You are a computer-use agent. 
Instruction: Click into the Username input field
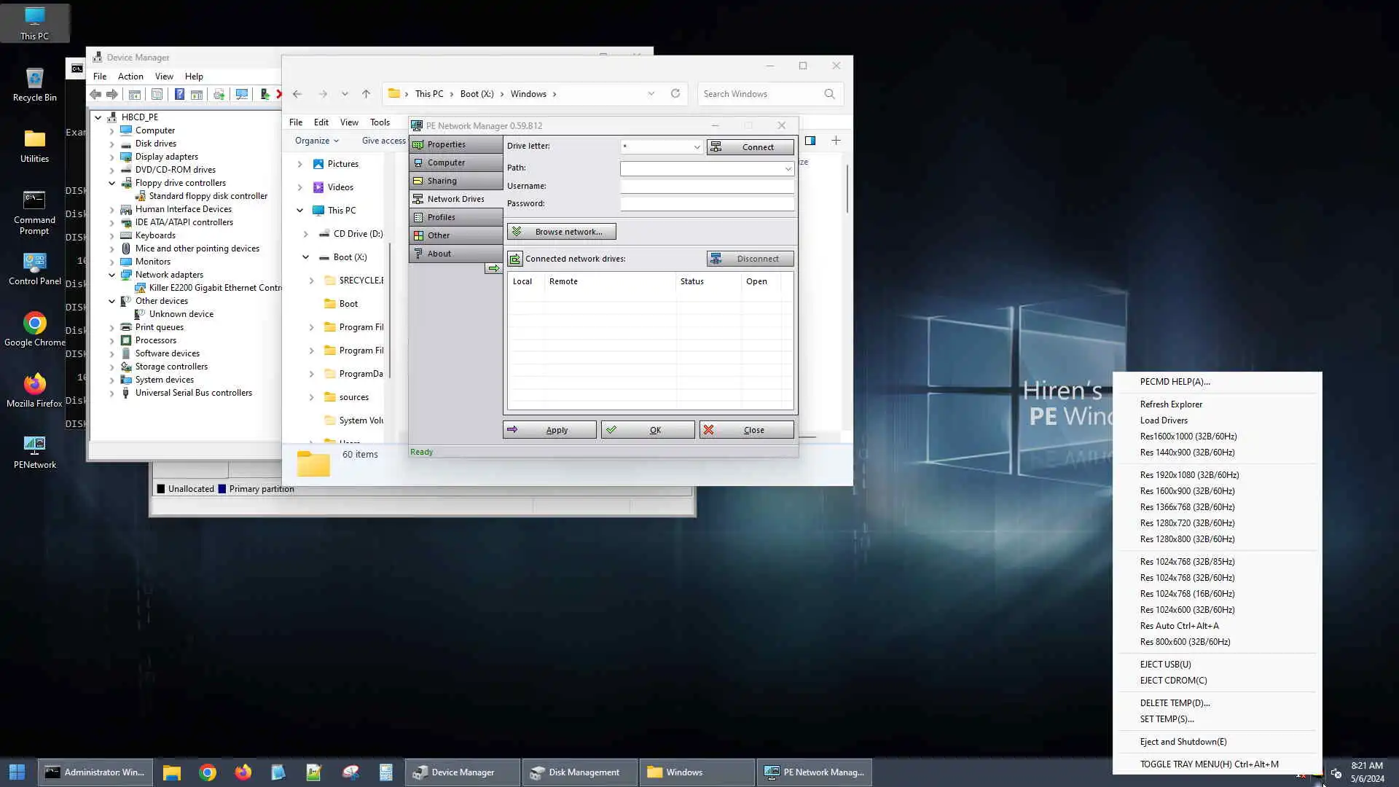[x=706, y=187]
